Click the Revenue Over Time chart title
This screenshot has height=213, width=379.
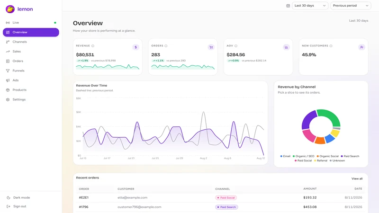click(91, 86)
